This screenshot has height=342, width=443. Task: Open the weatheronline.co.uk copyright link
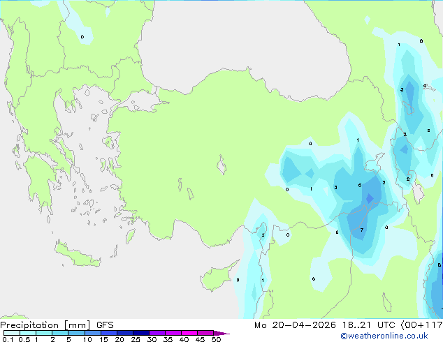tap(384, 336)
